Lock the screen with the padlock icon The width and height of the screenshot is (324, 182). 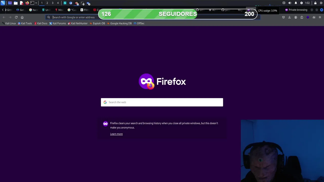315,3
